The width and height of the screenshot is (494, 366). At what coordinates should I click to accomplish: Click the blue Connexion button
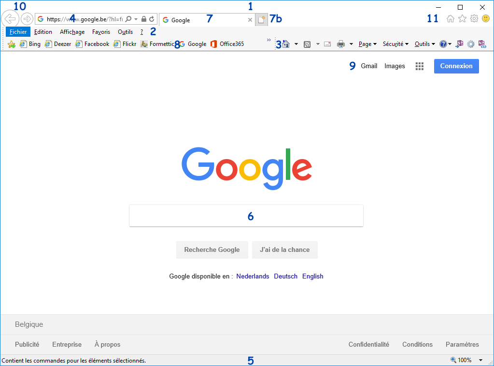point(456,66)
